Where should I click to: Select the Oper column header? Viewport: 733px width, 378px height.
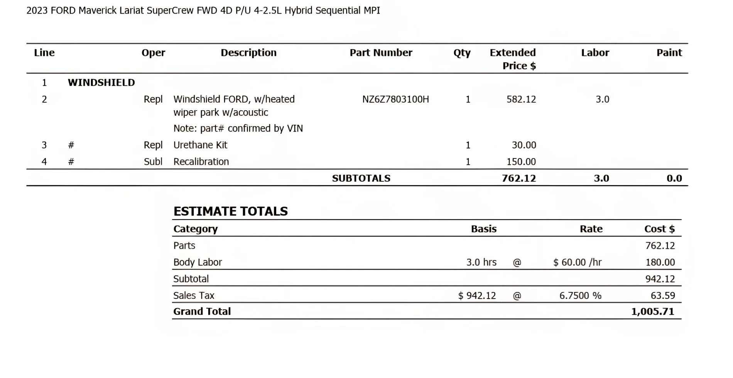[153, 53]
